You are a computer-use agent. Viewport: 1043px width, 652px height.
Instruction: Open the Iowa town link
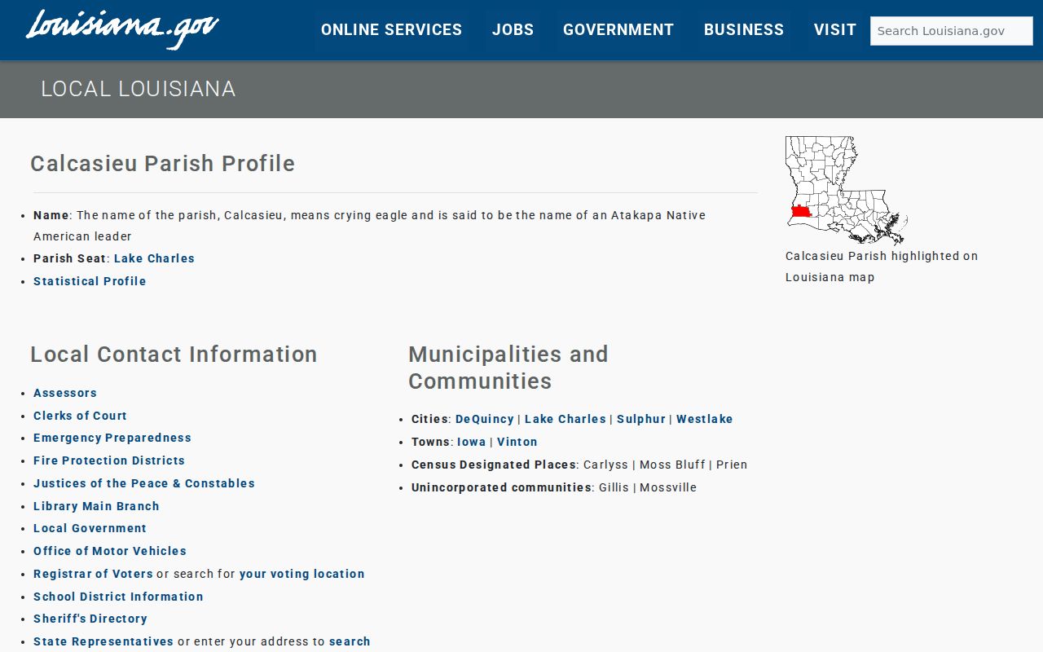pos(472,442)
